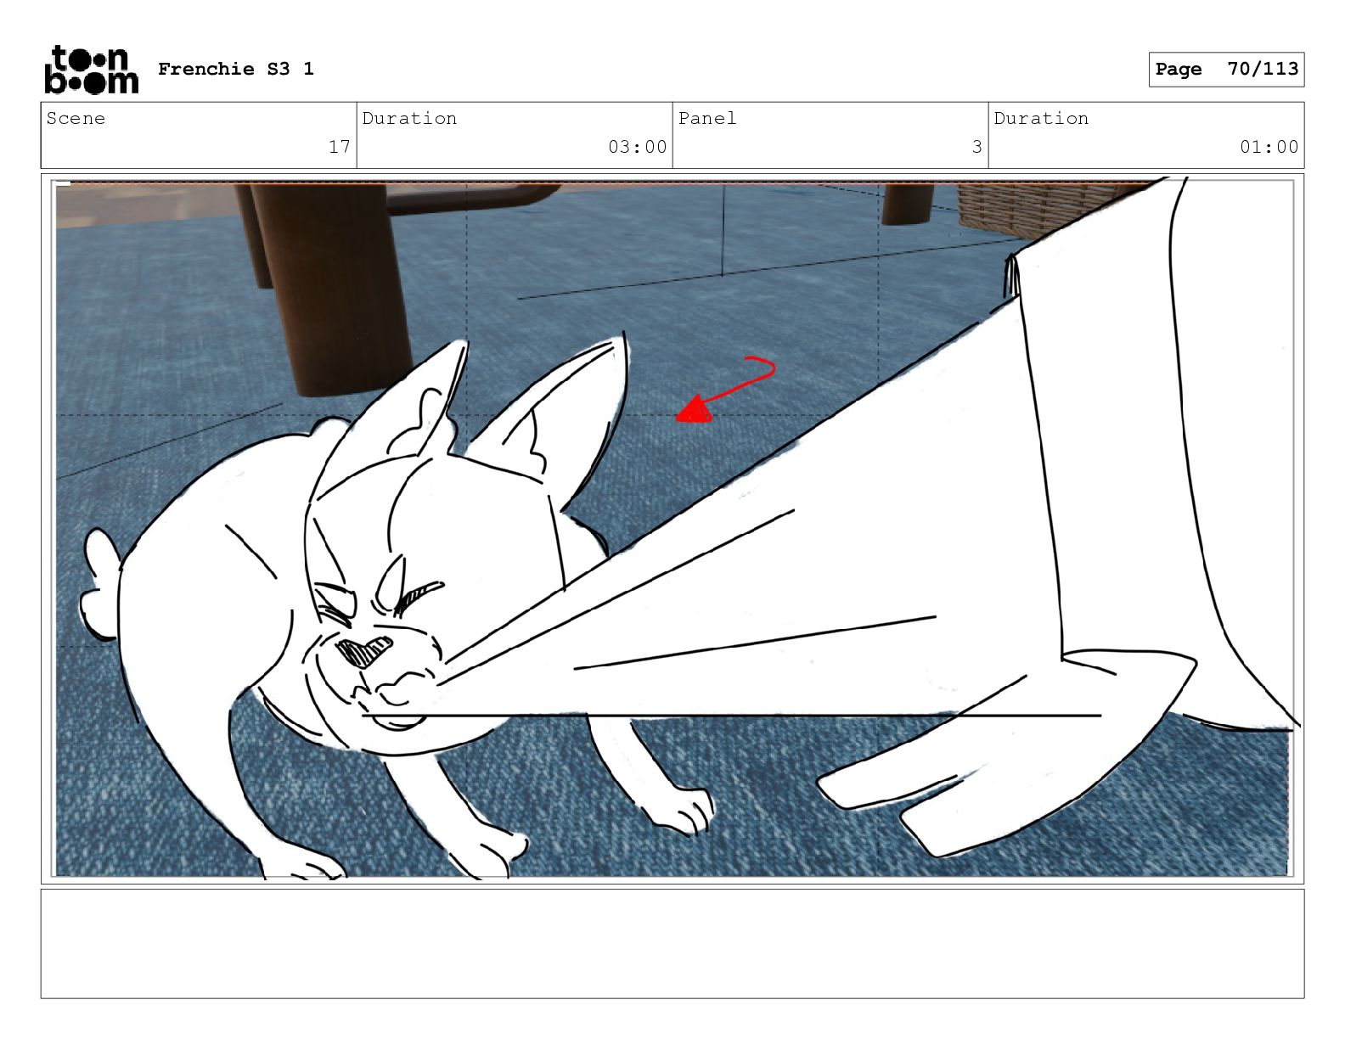Select the 'Frenchie S3 1' project title

236,69
